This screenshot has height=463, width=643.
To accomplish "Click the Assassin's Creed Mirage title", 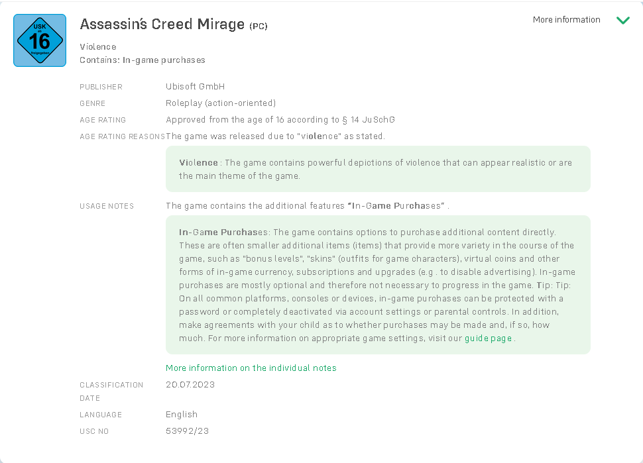I will click(162, 25).
